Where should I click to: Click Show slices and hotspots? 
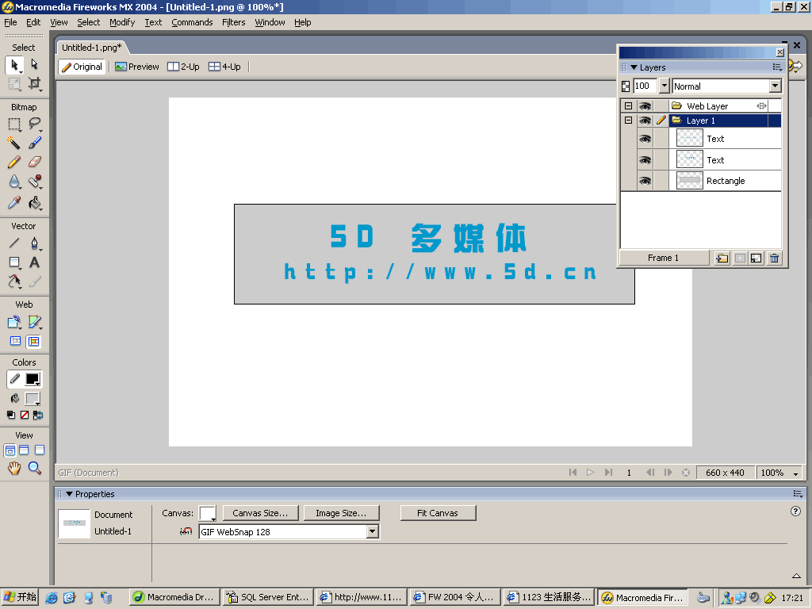(33, 341)
